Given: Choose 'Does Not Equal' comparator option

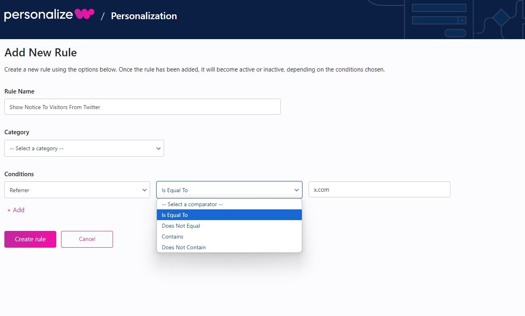Looking at the screenshot, I should click(229, 226).
